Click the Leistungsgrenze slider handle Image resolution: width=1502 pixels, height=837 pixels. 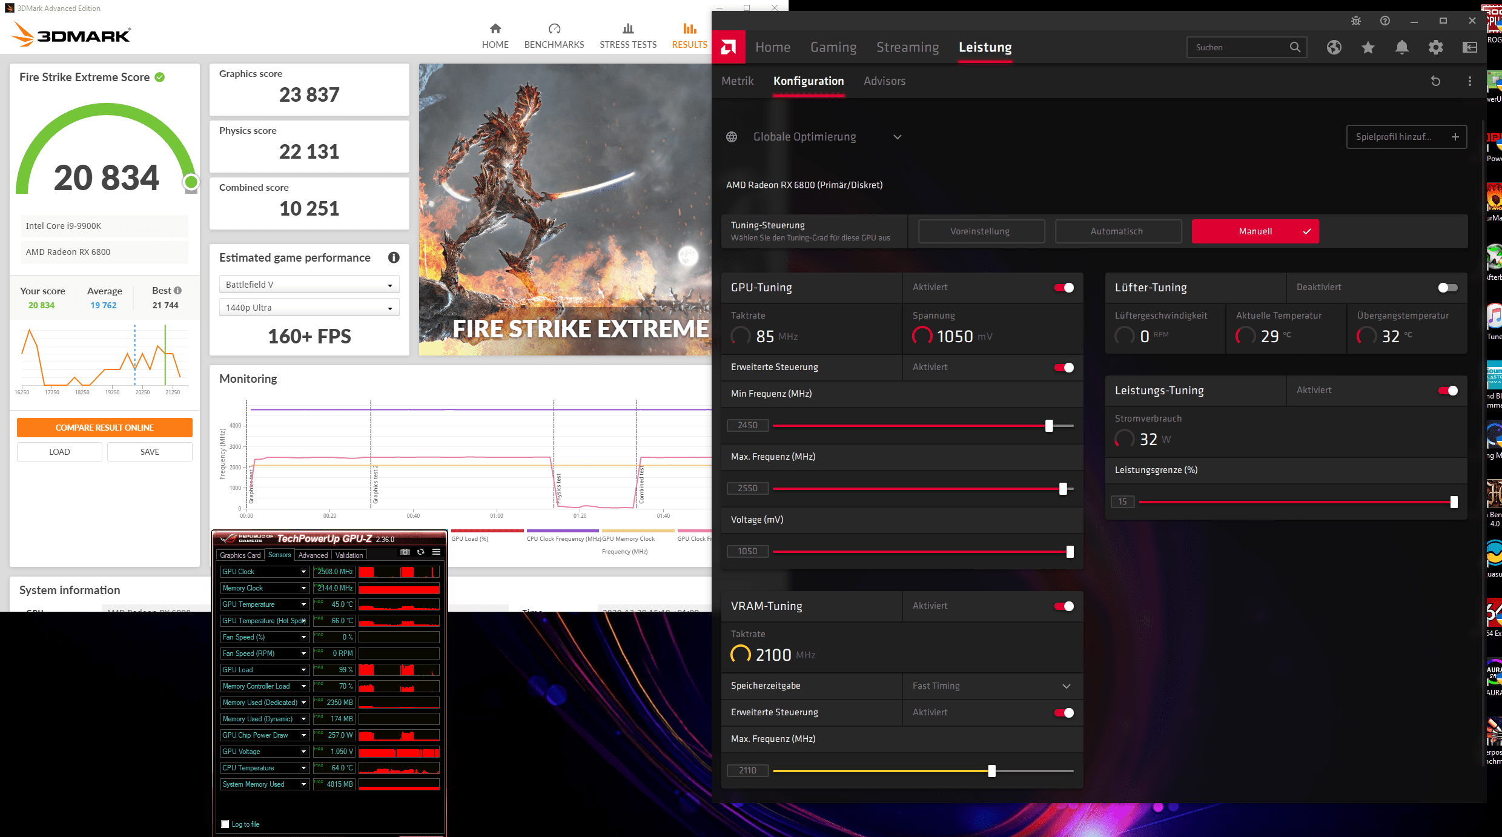1454,502
